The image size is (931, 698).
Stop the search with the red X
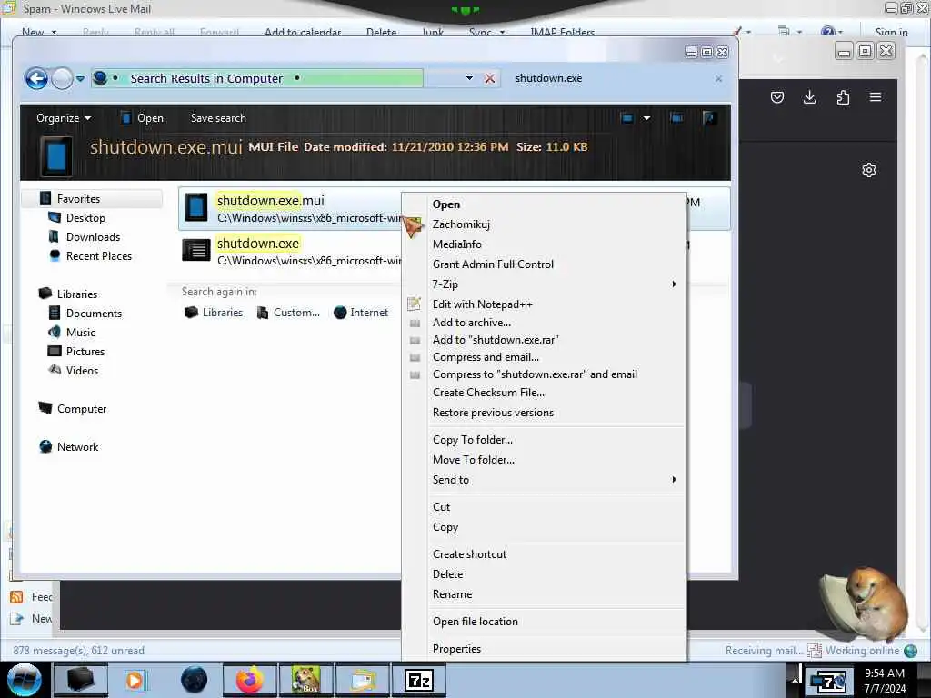pos(489,78)
